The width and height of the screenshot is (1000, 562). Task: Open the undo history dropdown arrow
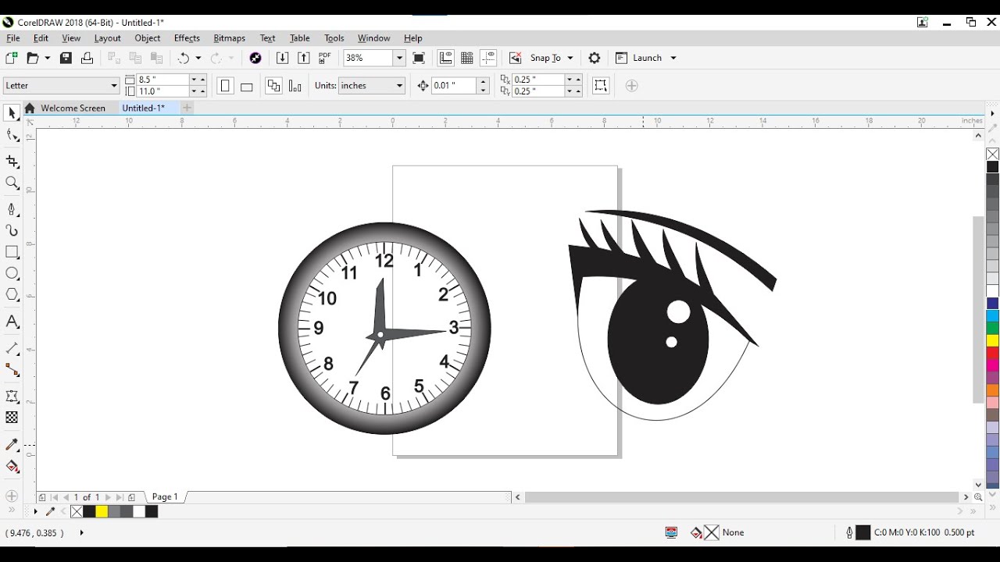(198, 58)
